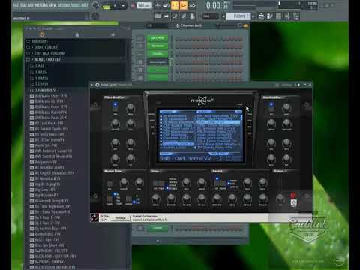This screenshot has width=360, height=270.
Task: Open the HELP menu
Action: [x=85, y=5]
